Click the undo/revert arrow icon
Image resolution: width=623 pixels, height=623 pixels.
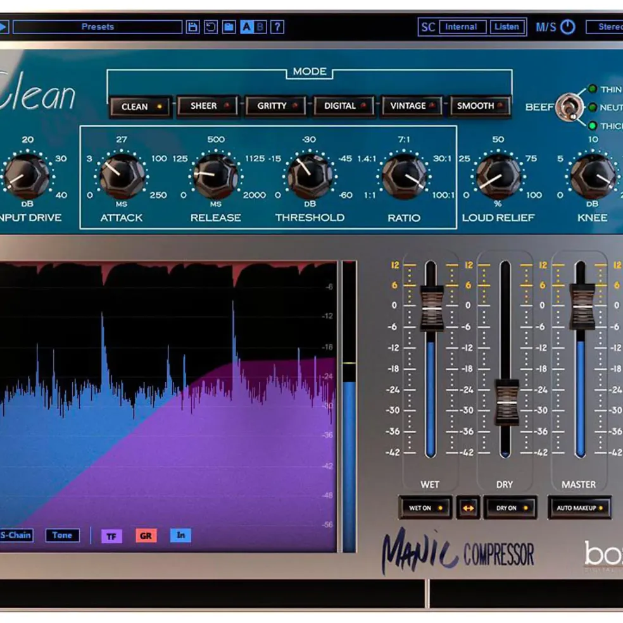(x=210, y=27)
